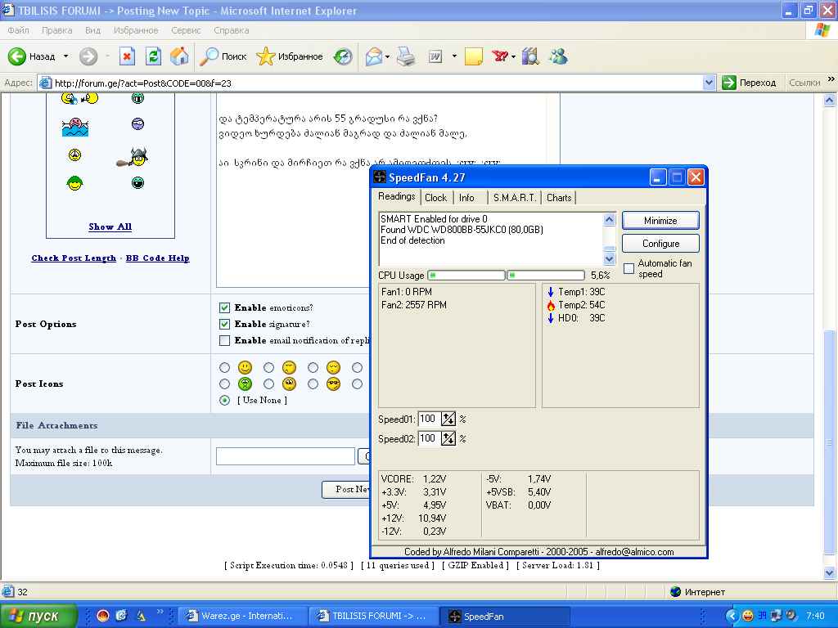Viewport: 838px width, 628px height.
Task: Switch to the S.M.A.R.T. tab
Action: pos(515,198)
